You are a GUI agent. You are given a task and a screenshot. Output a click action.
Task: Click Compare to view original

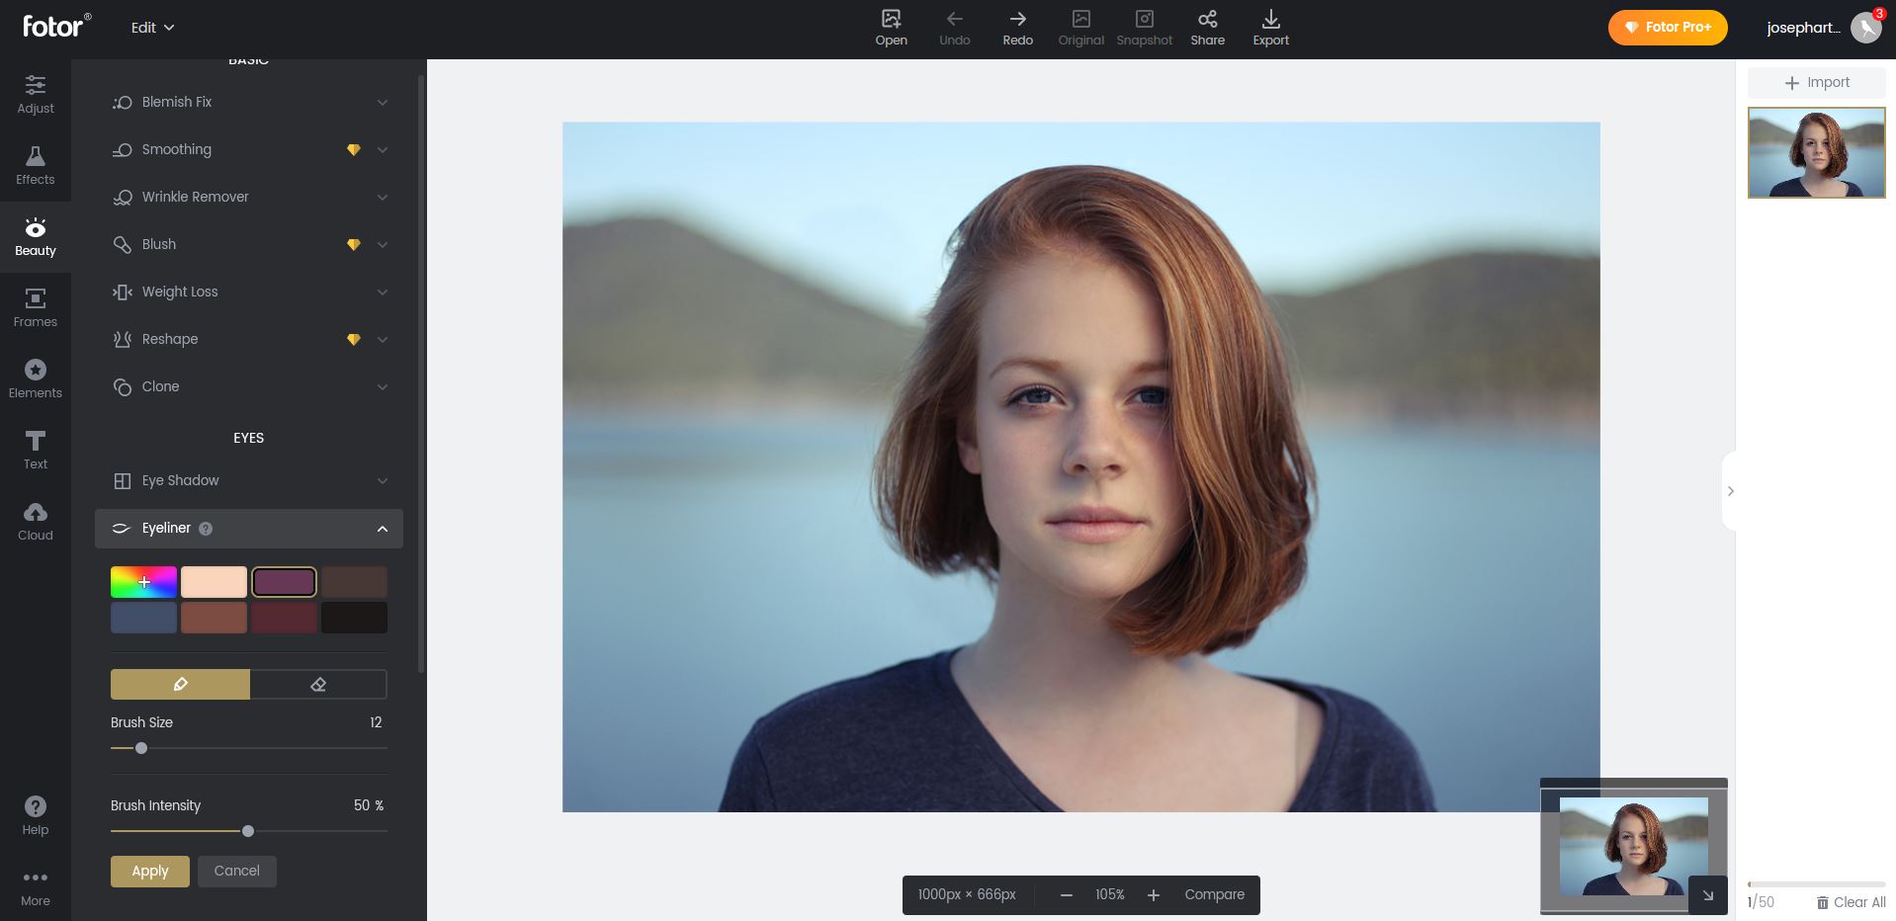pyautogui.click(x=1214, y=895)
